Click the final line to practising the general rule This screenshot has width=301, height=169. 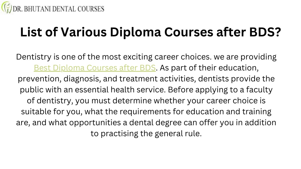146,133
